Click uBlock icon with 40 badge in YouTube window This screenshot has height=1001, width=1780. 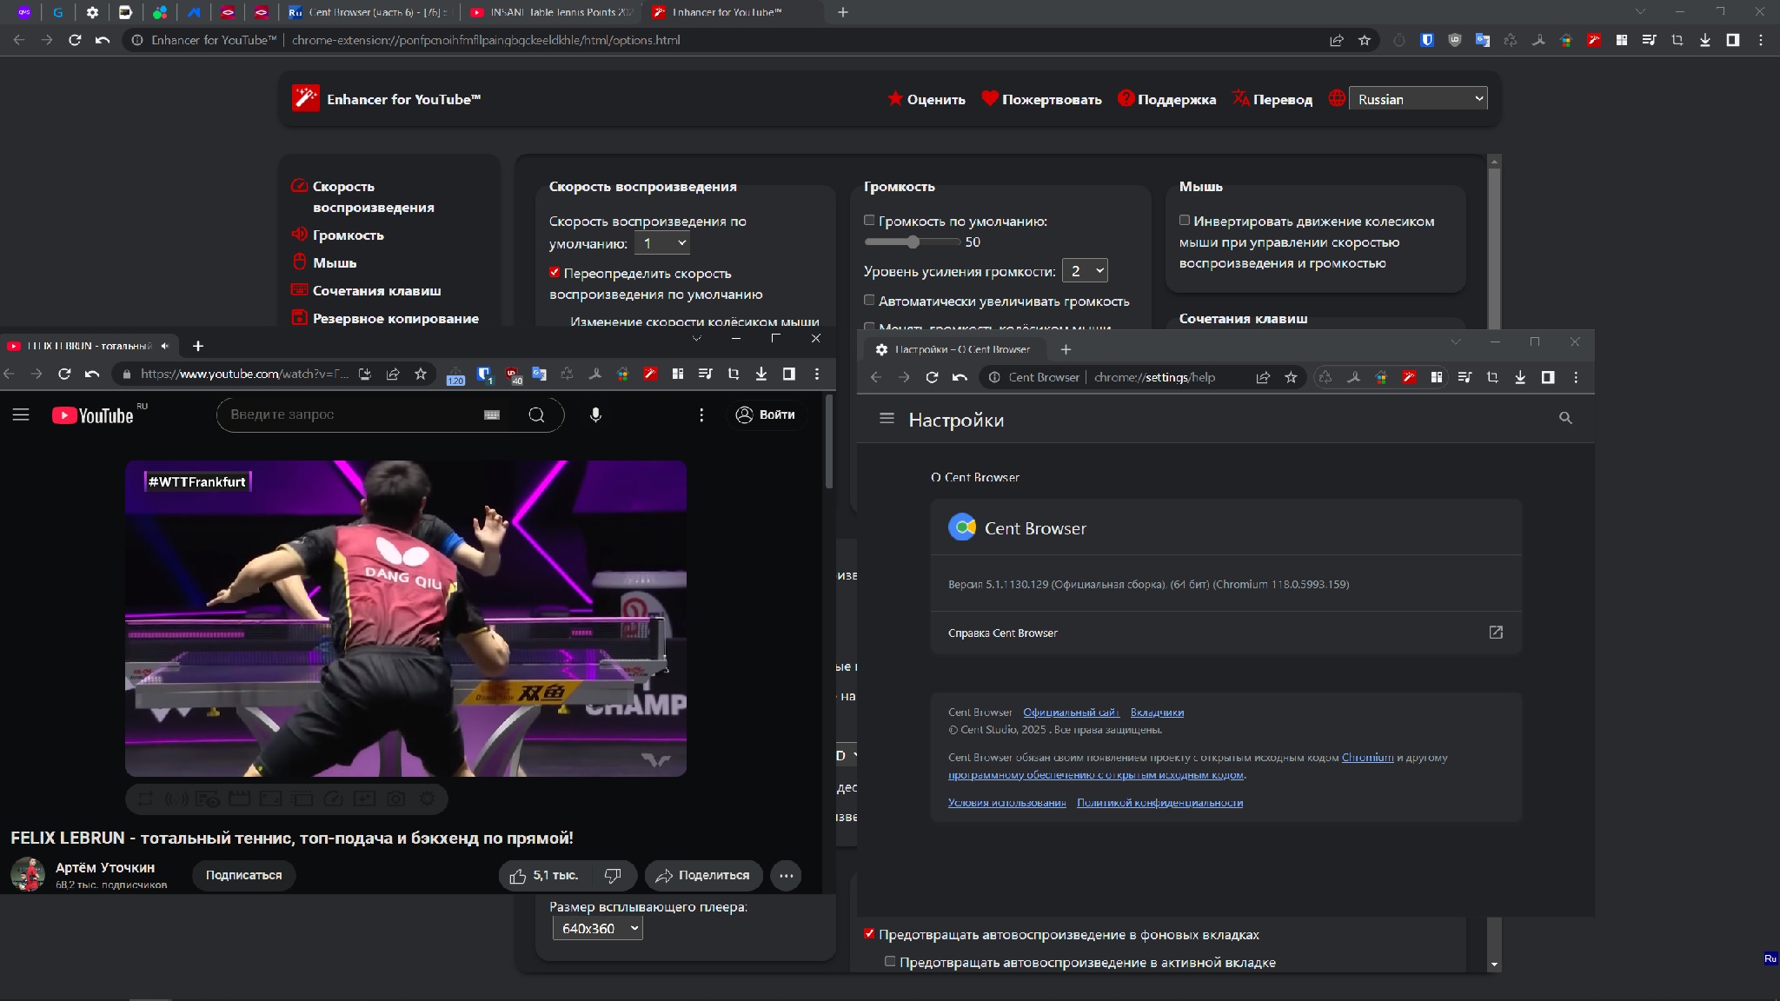click(512, 375)
